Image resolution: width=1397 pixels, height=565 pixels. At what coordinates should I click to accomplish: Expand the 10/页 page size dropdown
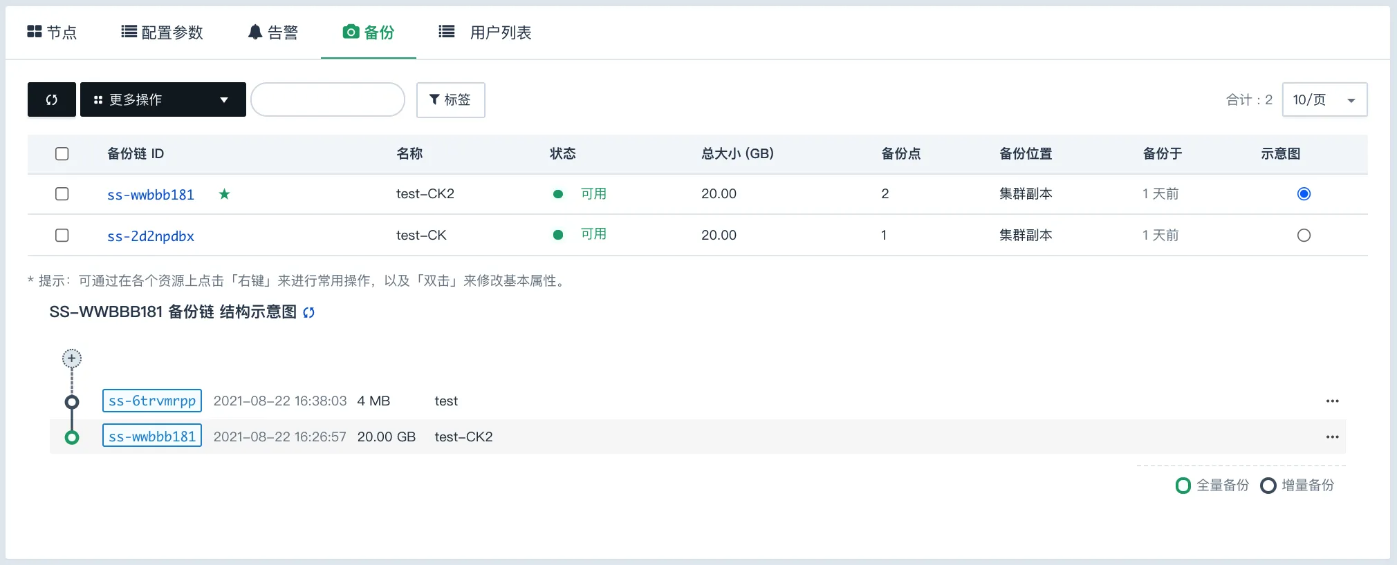click(1324, 99)
